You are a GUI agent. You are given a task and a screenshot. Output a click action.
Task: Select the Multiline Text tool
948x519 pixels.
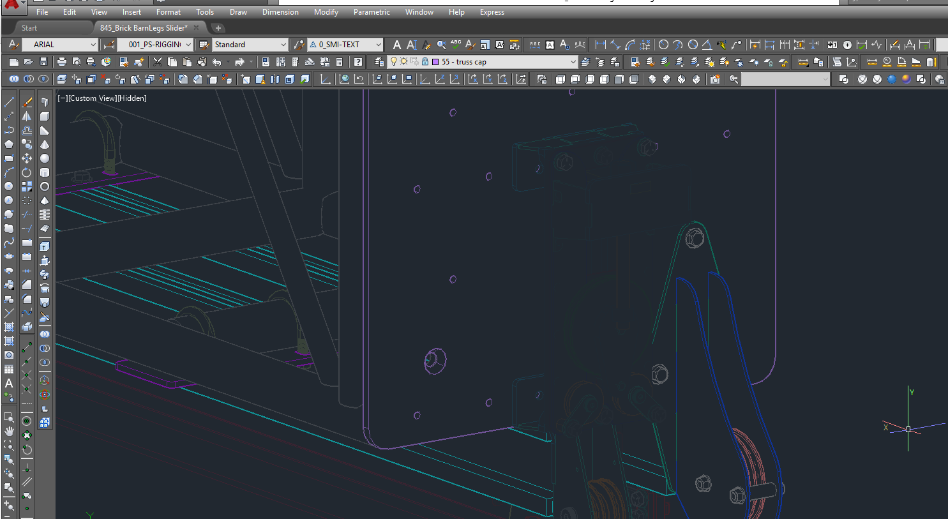[8, 384]
